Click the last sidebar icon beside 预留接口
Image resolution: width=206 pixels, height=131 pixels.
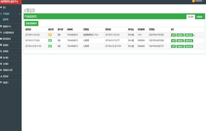point(1,82)
